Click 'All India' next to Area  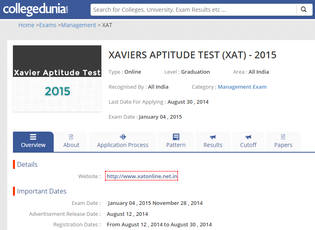[259, 72]
